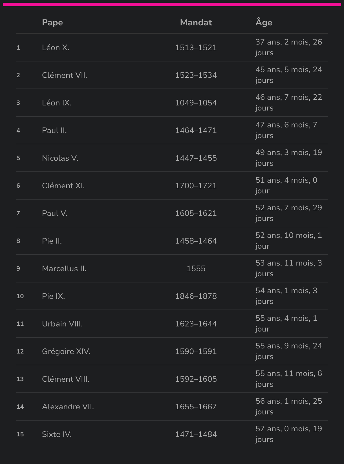The image size is (344, 464).
Task: Click the 1846–1878 mandate of Pie IX.
Action: 196,296
